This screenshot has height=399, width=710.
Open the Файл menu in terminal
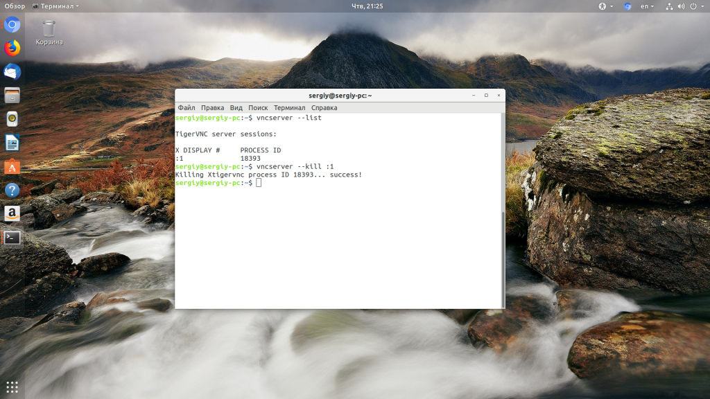pyautogui.click(x=186, y=108)
